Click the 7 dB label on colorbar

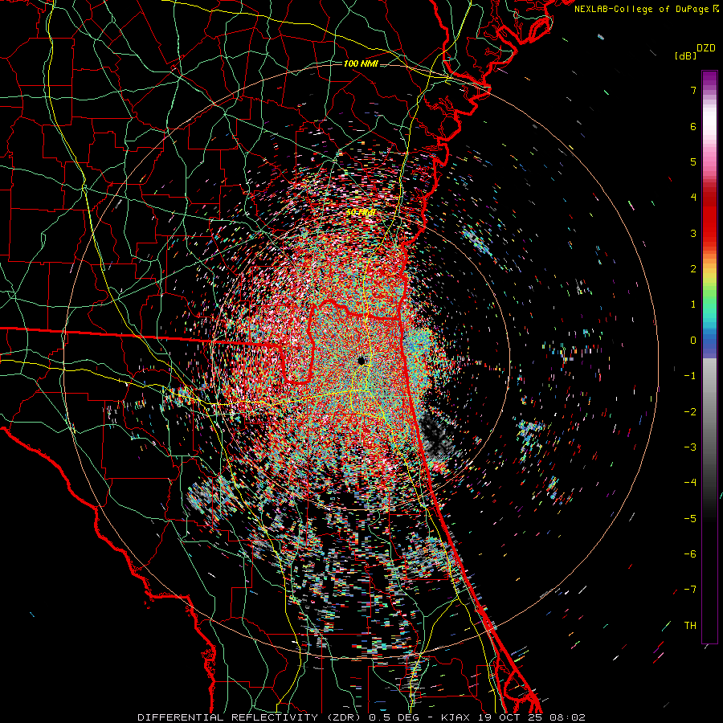click(x=693, y=90)
